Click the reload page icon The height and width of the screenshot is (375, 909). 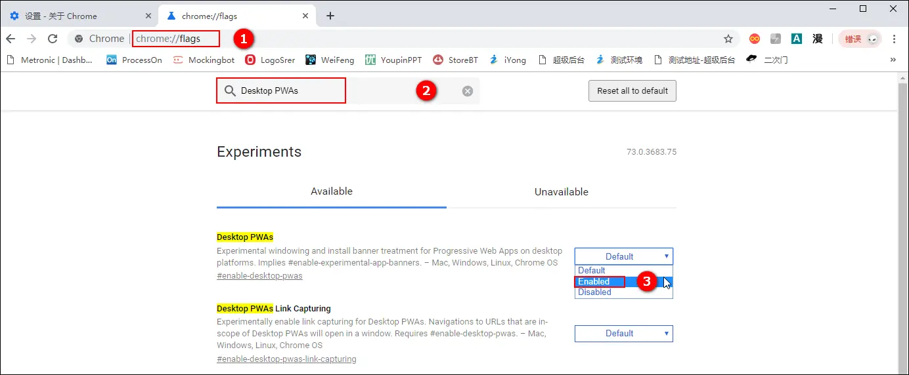(x=53, y=39)
